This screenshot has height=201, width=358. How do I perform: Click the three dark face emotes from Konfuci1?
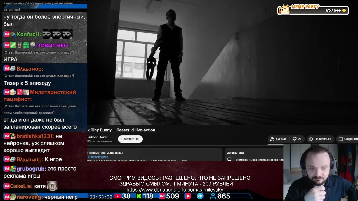[57, 34]
